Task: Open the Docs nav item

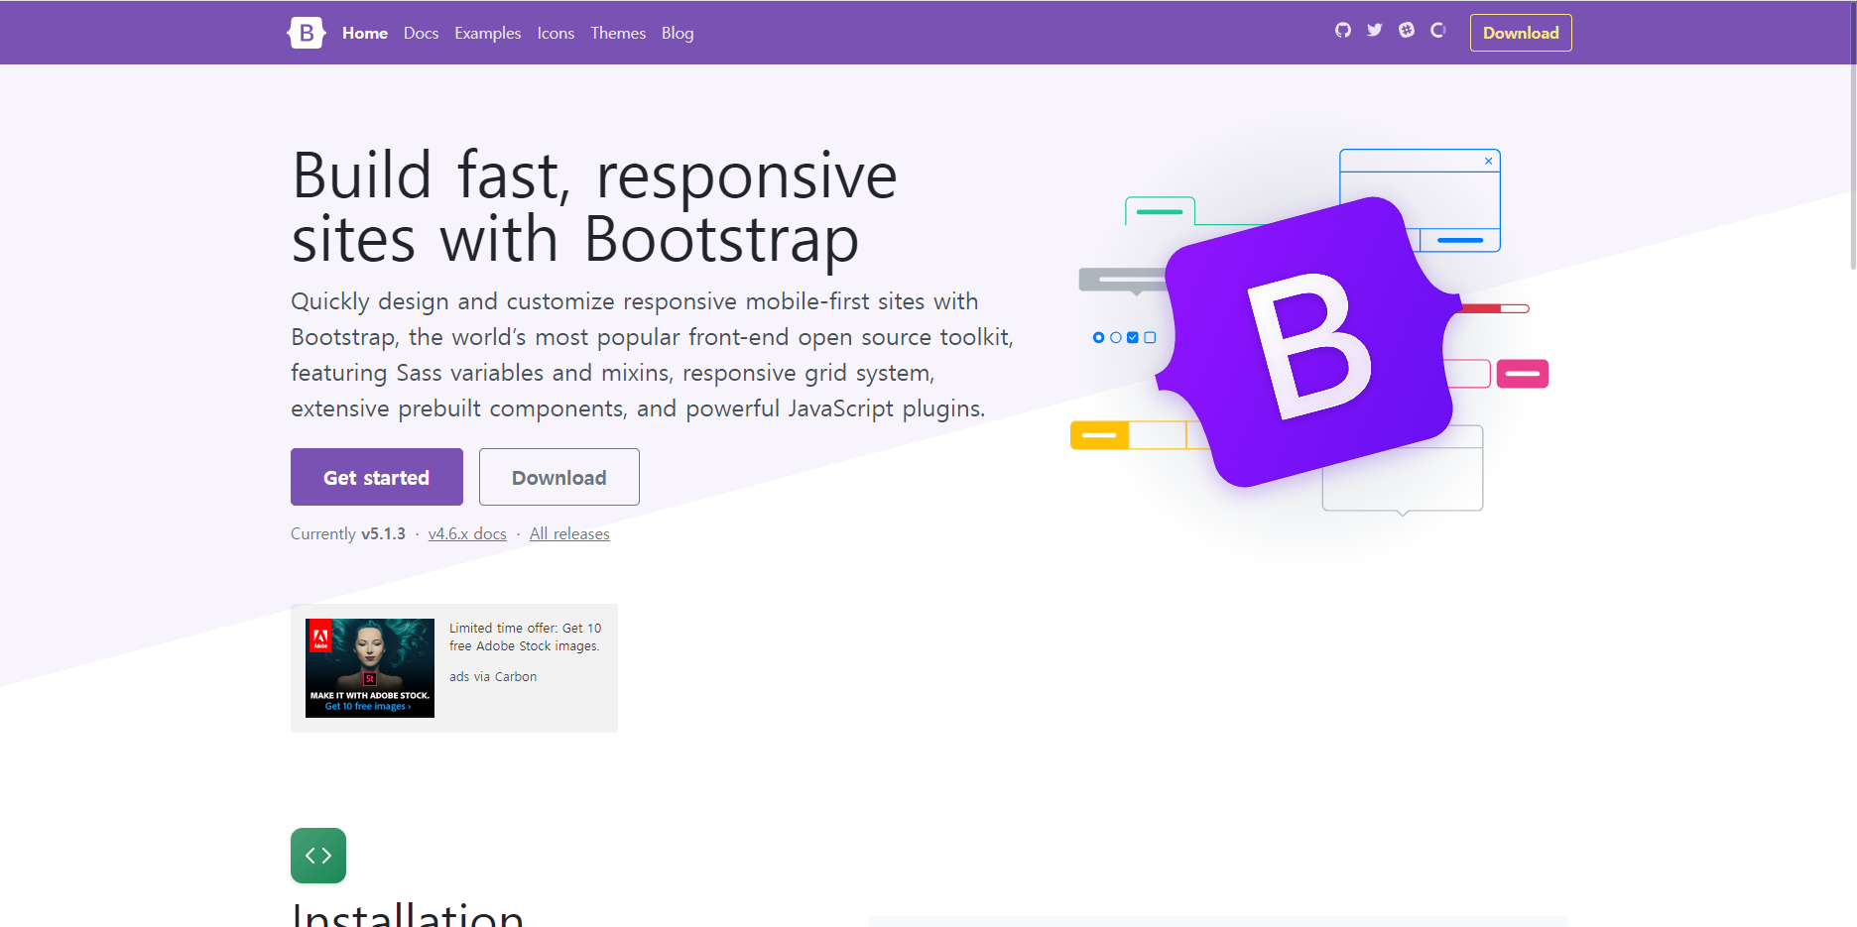Action: (x=421, y=33)
